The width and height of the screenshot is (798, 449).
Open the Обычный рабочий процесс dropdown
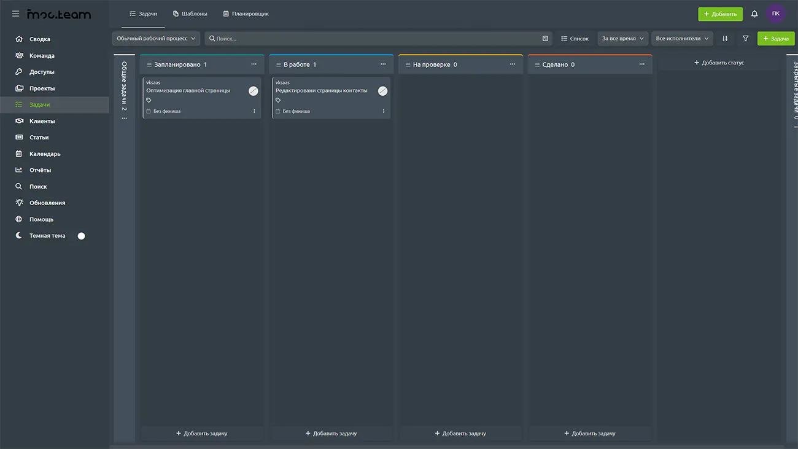156,38
